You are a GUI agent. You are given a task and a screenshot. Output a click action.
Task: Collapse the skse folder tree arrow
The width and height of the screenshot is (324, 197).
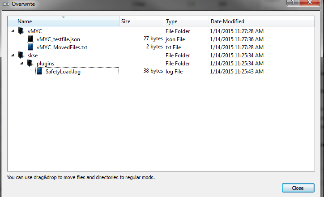tap(13, 55)
